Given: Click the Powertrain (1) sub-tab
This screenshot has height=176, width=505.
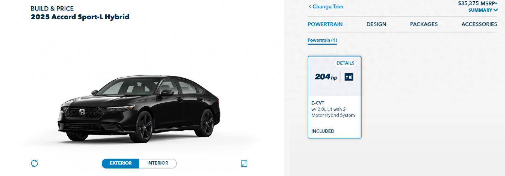Looking at the screenshot, I should (322, 40).
